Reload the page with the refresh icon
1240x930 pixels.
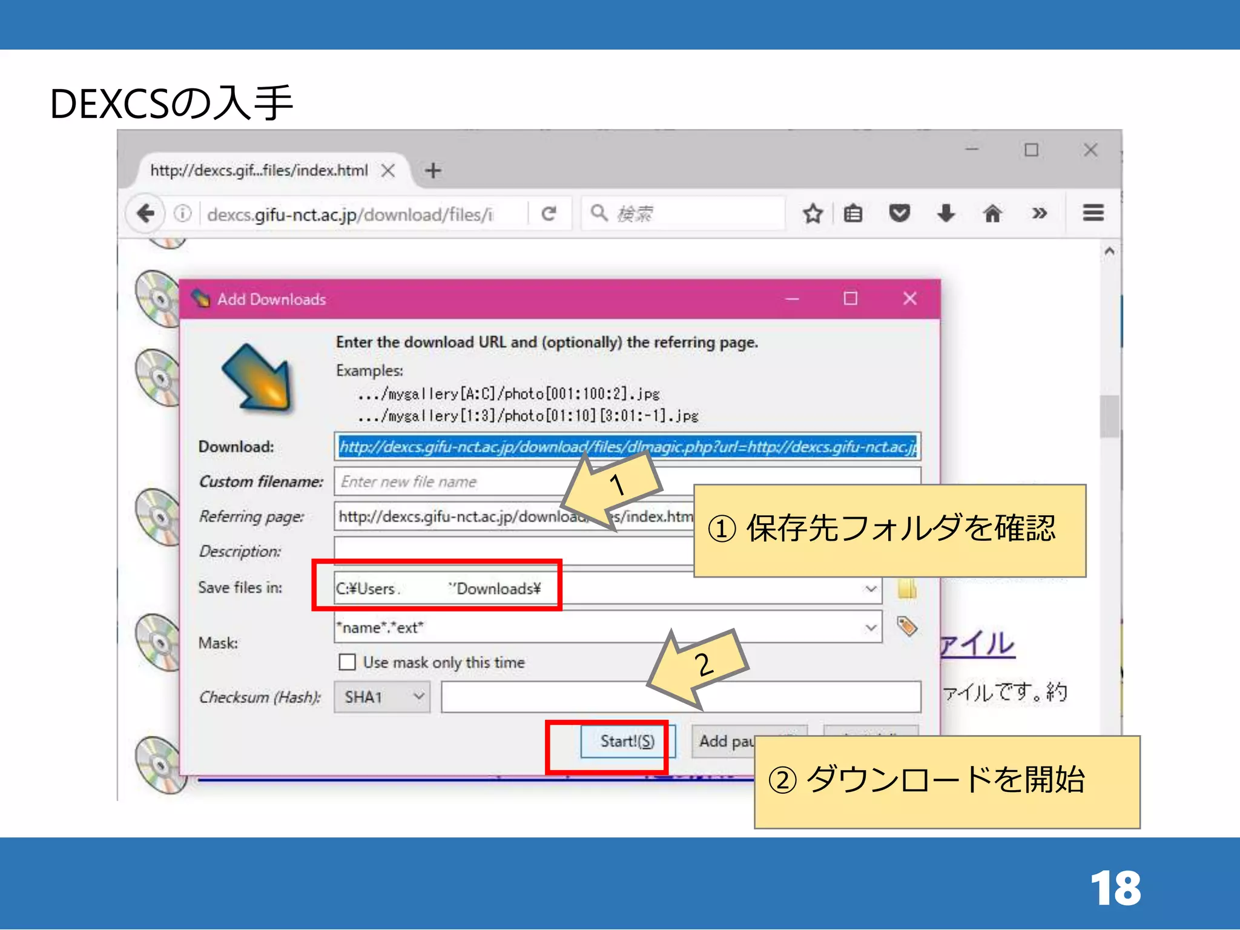[x=549, y=213]
